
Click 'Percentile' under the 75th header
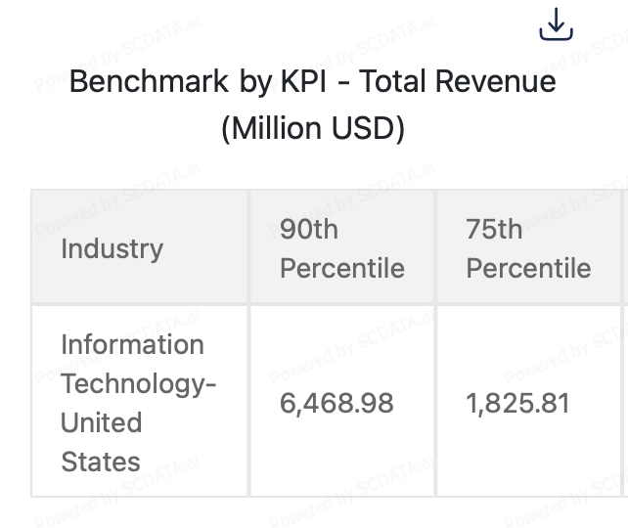pos(528,268)
